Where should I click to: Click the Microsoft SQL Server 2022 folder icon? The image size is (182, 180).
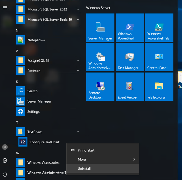pos(21,9)
